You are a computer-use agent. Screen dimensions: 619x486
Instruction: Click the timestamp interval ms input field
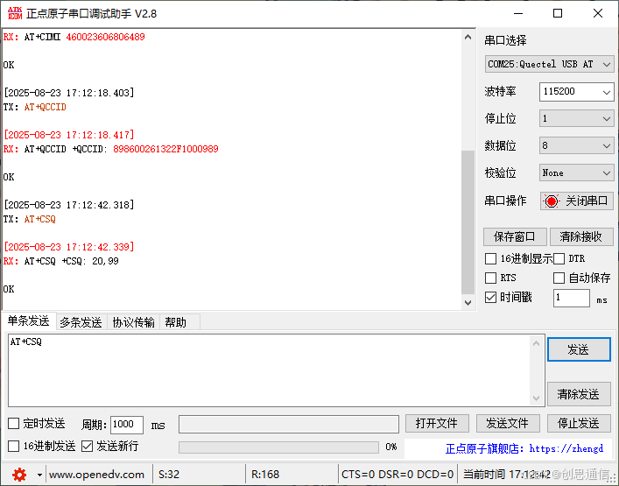[x=571, y=298]
